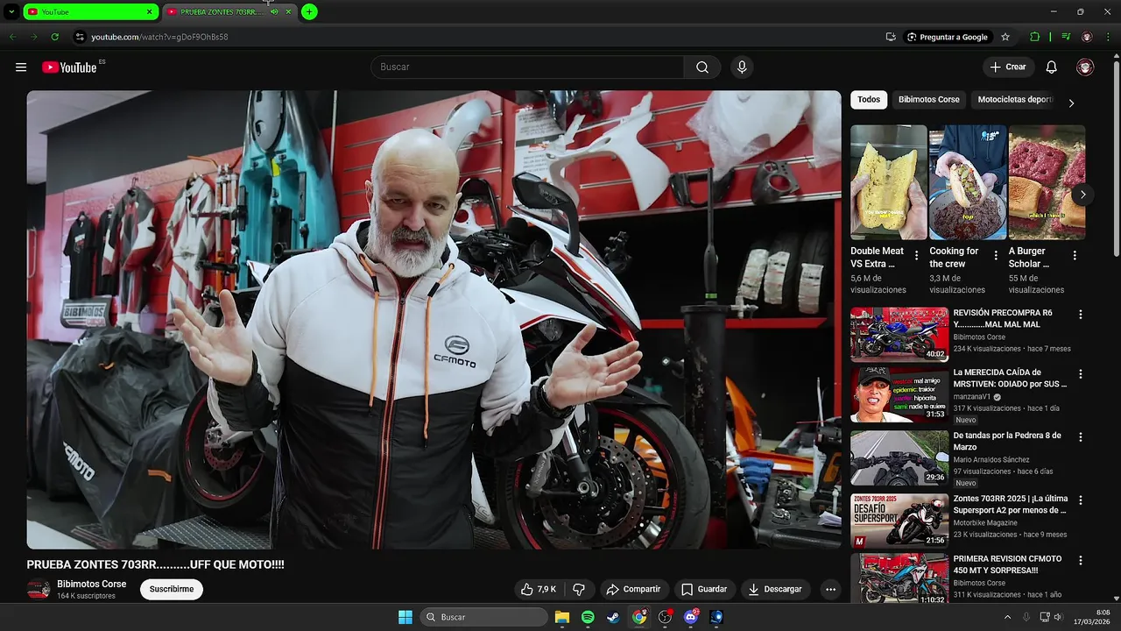Click the Suscribirme button
The image size is (1121, 631).
172,590
